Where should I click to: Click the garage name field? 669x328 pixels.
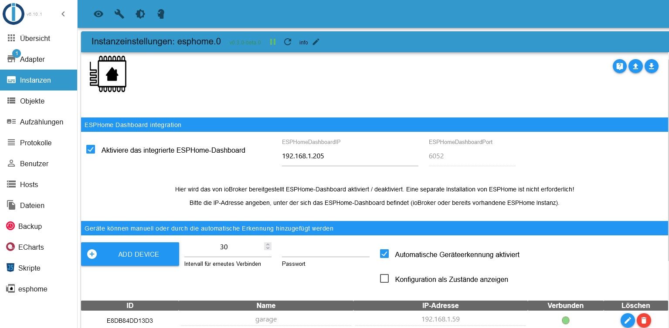click(x=266, y=319)
